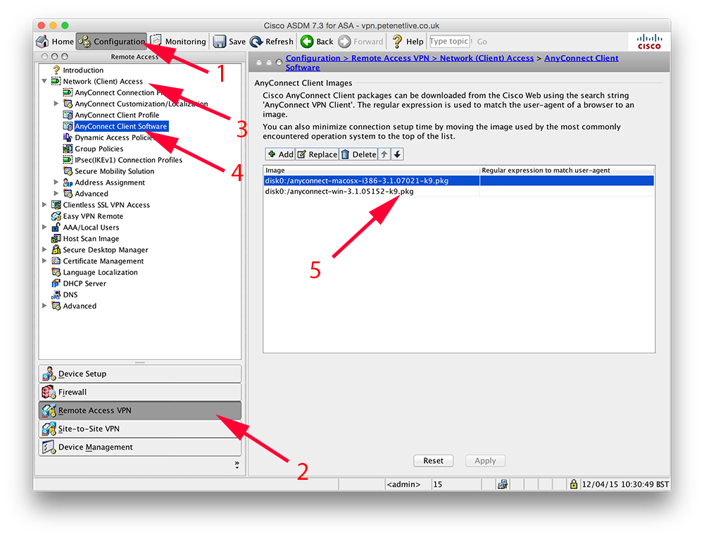Click the navigation pane chevron expander
The width and height of the screenshot is (704, 539).
click(237, 464)
